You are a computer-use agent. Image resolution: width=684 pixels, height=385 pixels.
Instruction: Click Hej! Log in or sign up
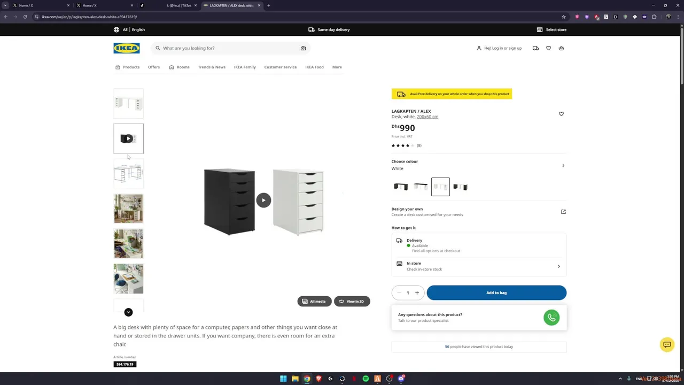(x=499, y=48)
